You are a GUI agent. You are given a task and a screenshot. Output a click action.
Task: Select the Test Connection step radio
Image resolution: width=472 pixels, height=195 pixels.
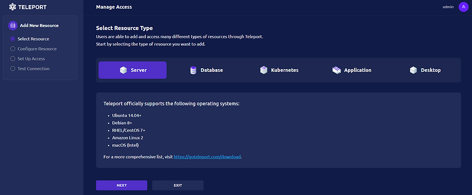(x=13, y=69)
